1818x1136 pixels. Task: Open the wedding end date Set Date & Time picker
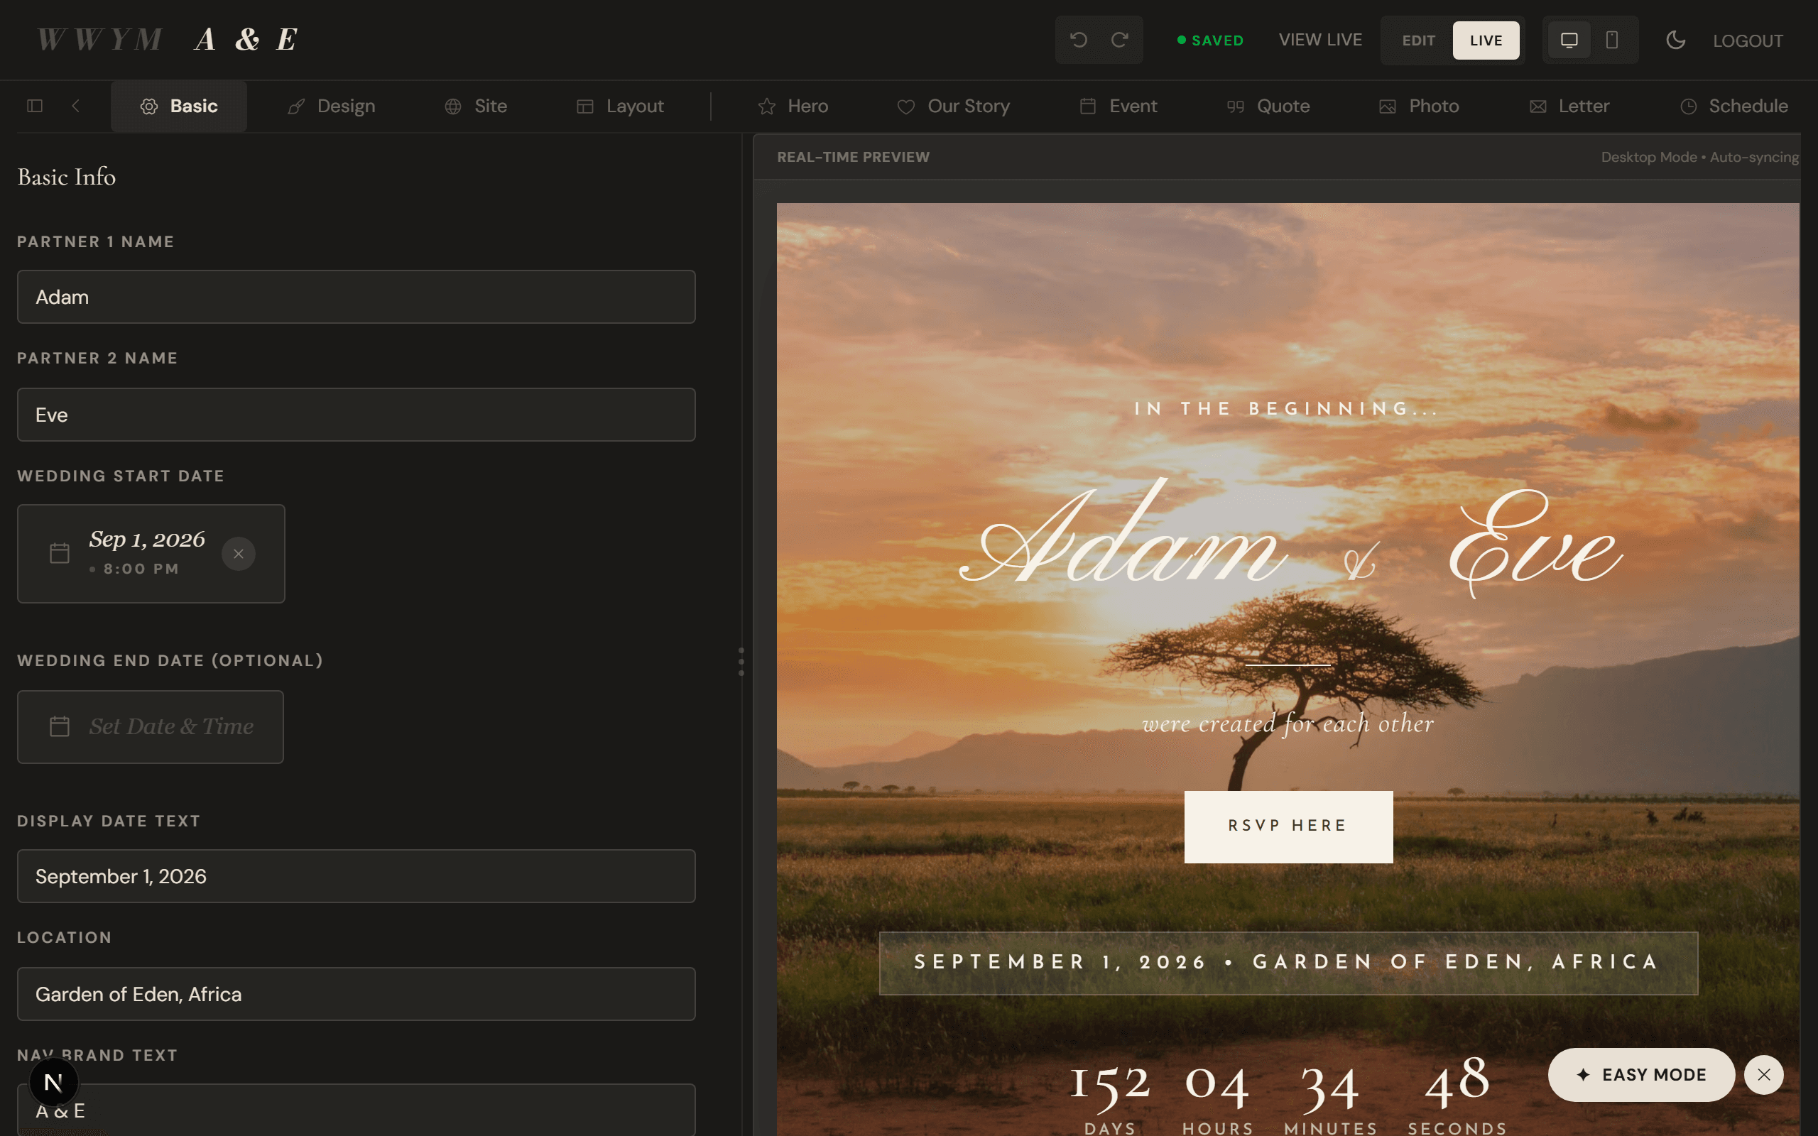coord(150,726)
